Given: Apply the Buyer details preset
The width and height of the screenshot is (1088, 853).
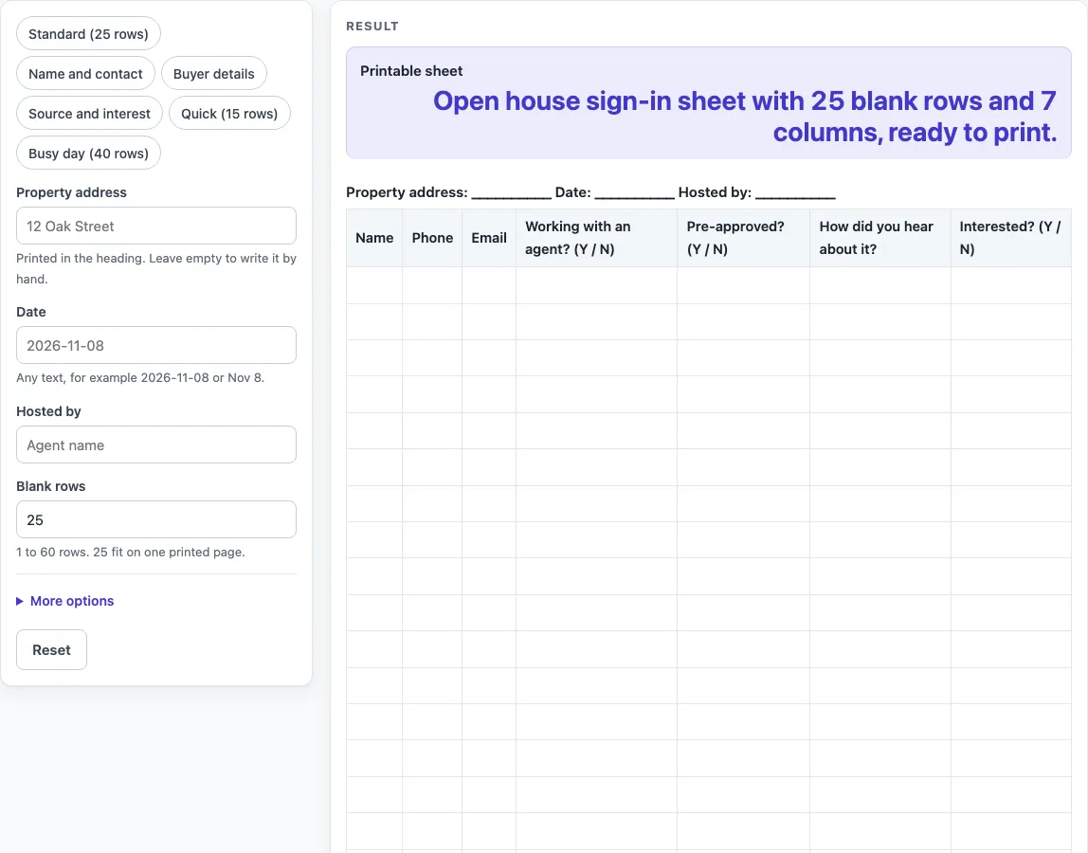Looking at the screenshot, I should (214, 74).
